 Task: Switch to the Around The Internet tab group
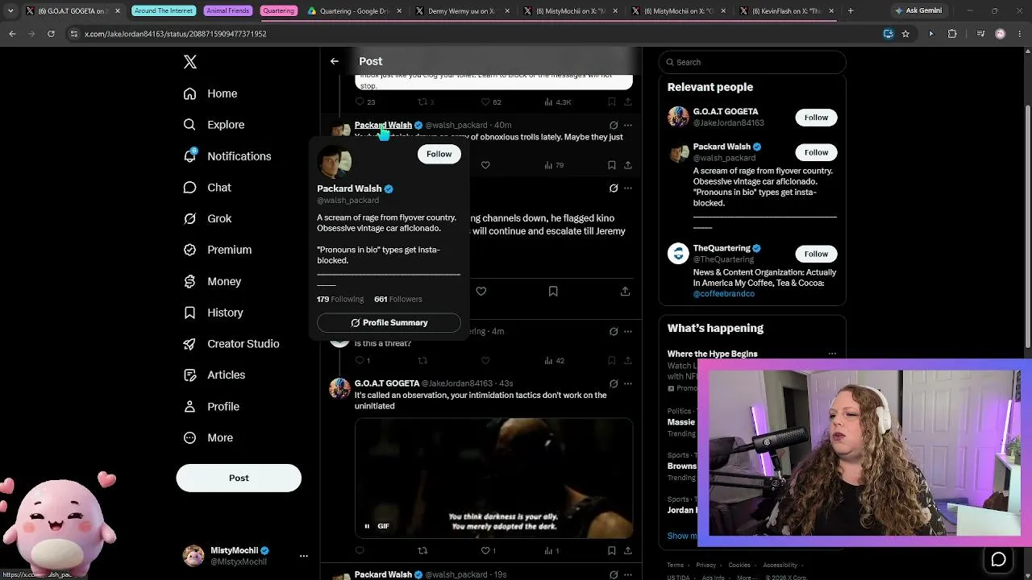click(164, 10)
